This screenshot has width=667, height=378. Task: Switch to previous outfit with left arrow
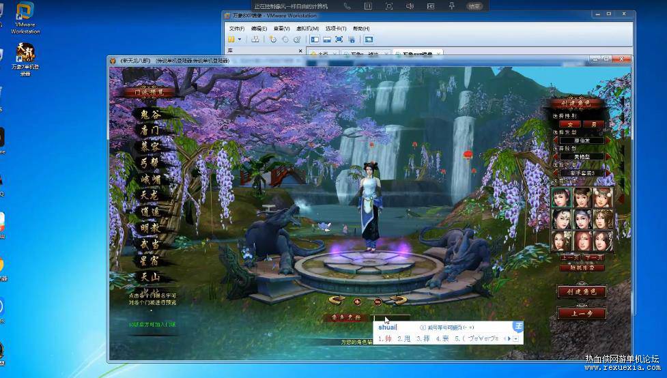click(556, 173)
